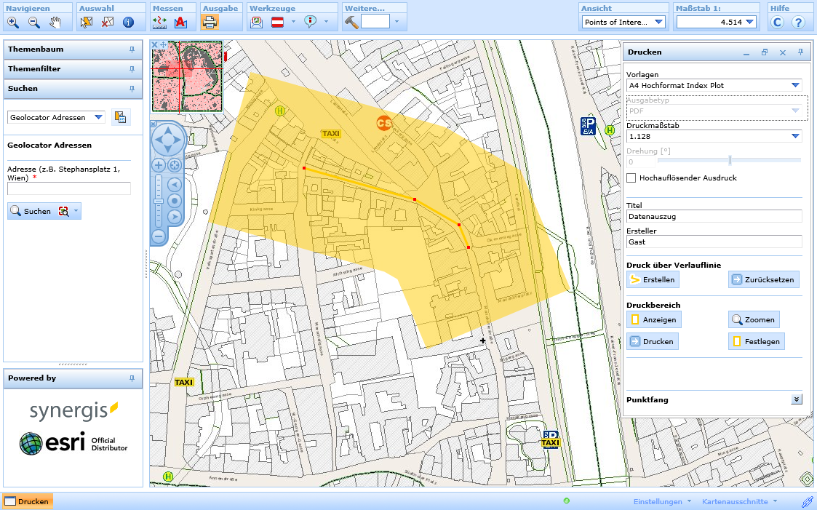Click the hammer icon under Weitere
This screenshot has width=817, height=510.
tap(352, 22)
